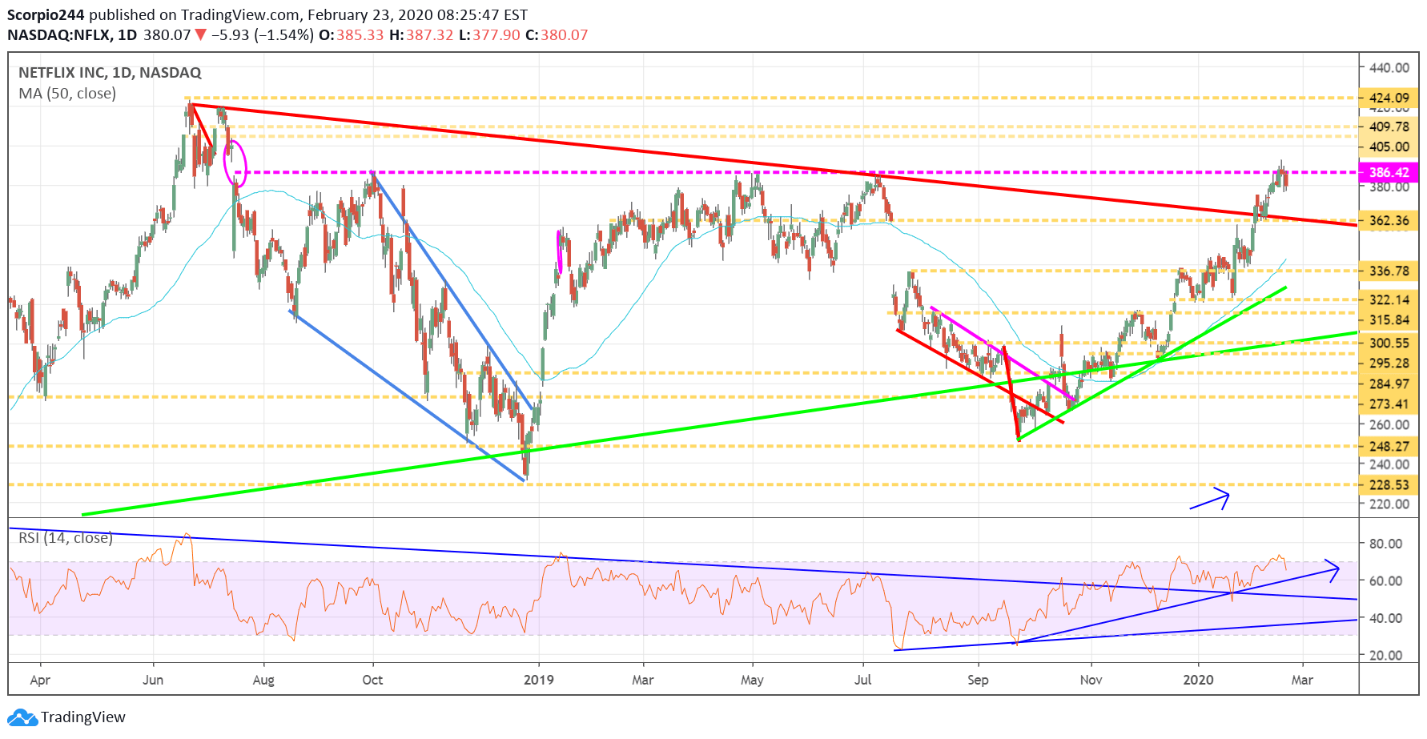Screen dimensions: 1427x739
Task: Click the 300.55 price level label
Action: coord(1389,343)
